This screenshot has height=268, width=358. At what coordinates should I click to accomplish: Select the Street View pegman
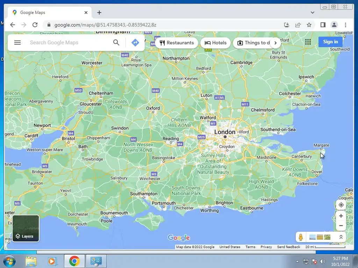301,237
